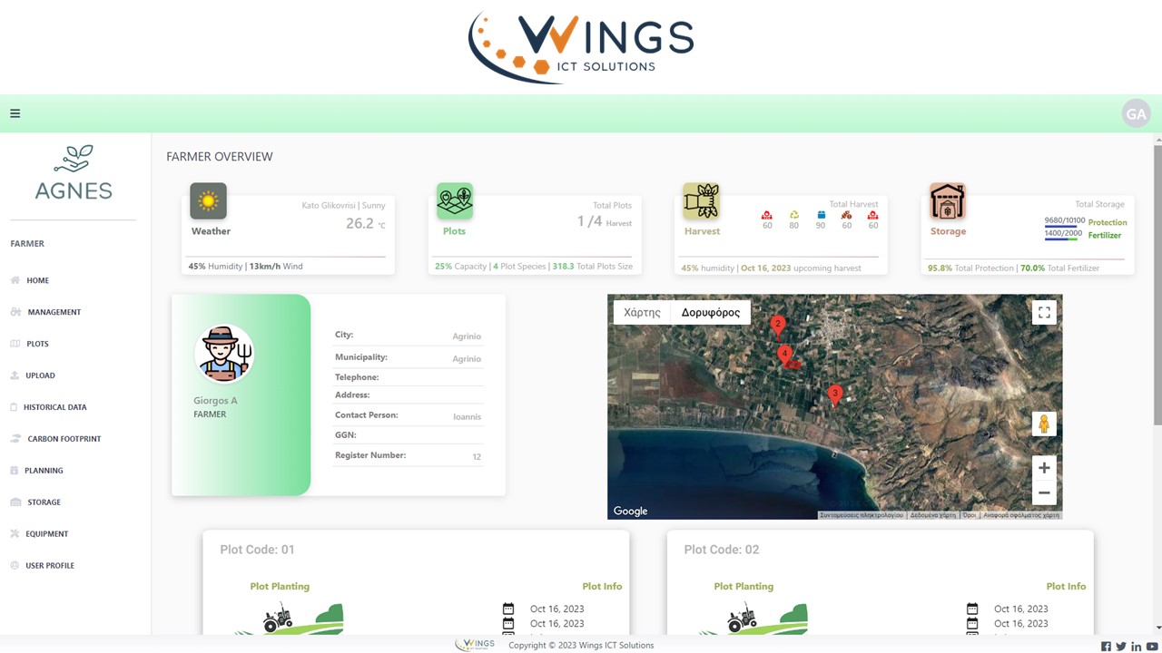Switch map to Δορυφόρος satellite view
Screen dimensions: 1162x653
[x=711, y=312]
